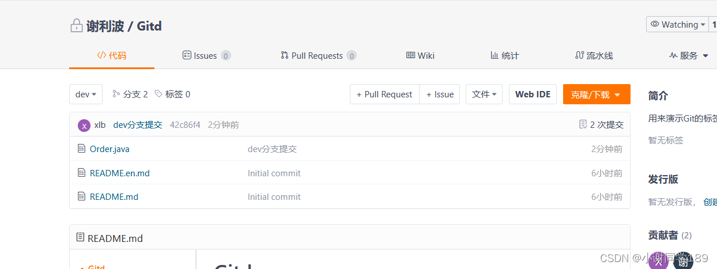The height and width of the screenshot is (269, 717).
Task: Click the 谢利波 owner name link
Action: point(105,26)
